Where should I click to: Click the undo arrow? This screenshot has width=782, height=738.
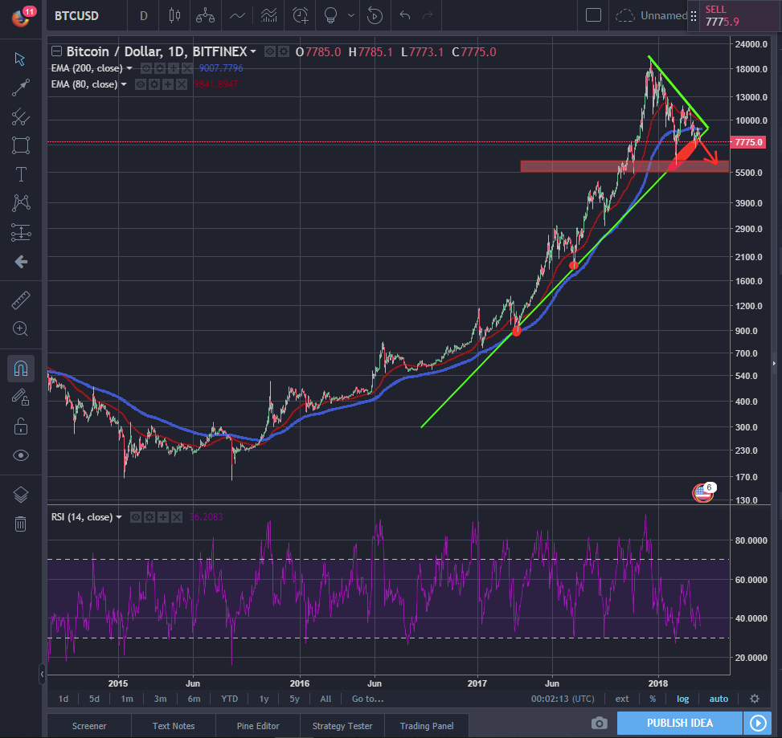(405, 15)
